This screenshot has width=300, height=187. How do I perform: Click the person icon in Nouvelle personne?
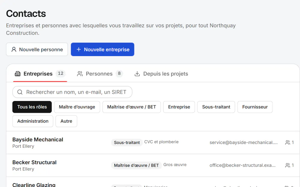tap(14, 50)
